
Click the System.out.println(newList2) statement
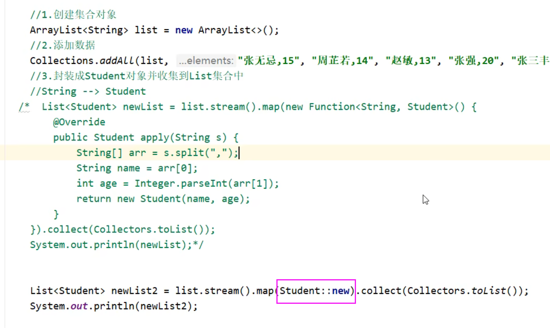click(x=113, y=306)
